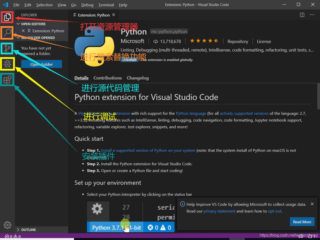The height and width of the screenshot is (240, 320).
Task: Click the editor vertical scrollbar
Action: pyautogui.click(x=318, y=96)
